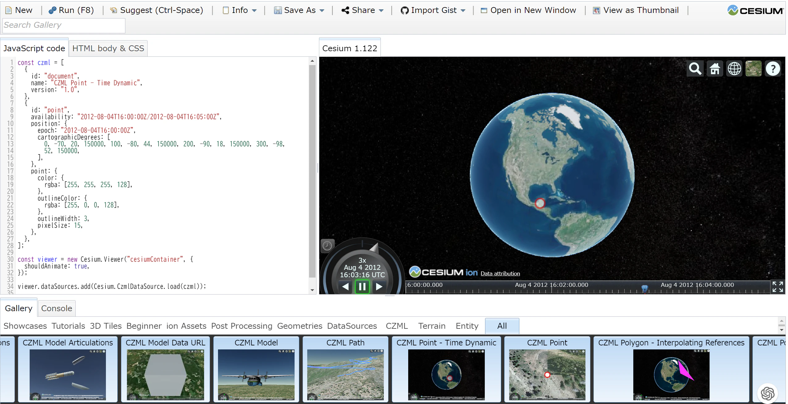Select the Entity gallery category
Image resolution: width=788 pixels, height=404 pixels.
click(x=467, y=326)
